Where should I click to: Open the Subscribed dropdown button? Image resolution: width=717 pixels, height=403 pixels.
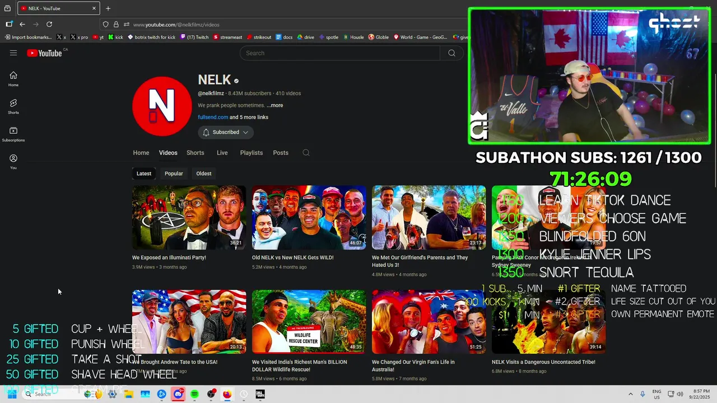coord(226,132)
